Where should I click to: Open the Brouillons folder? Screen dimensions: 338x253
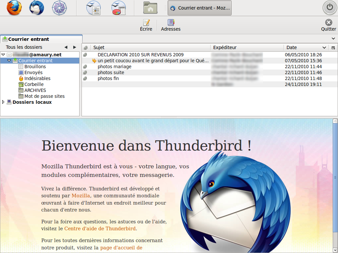coord(35,67)
